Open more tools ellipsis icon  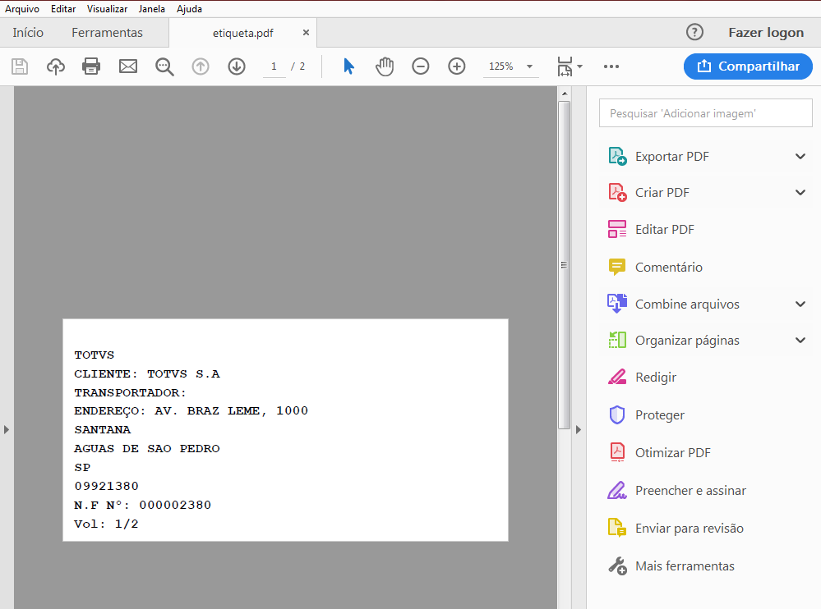(611, 66)
